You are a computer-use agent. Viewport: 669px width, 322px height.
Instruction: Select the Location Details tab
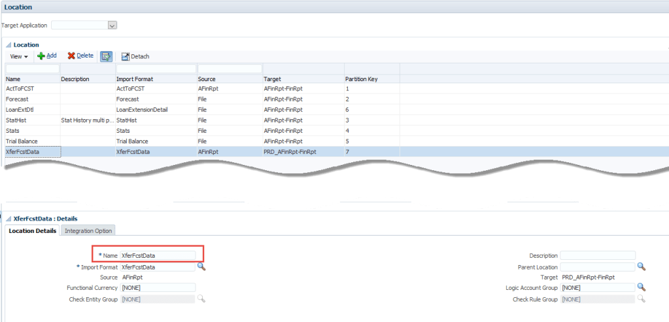click(x=32, y=230)
